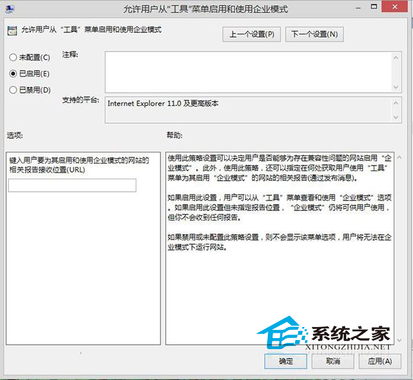
Task: Cancel with the 取消 button
Action: click(333, 361)
